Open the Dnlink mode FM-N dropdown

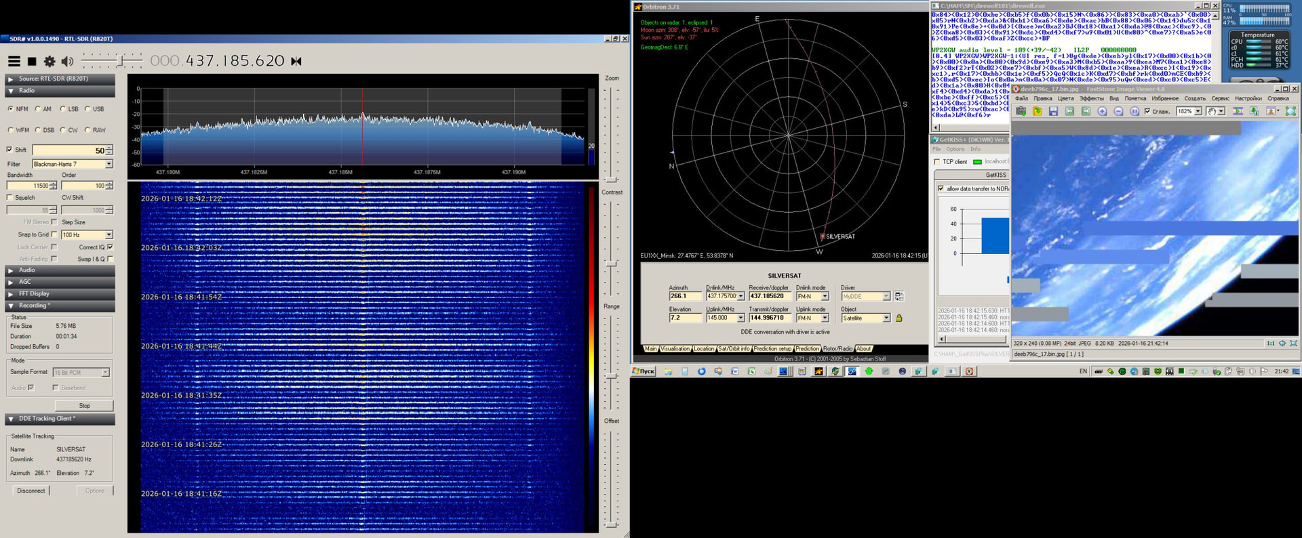(x=825, y=296)
